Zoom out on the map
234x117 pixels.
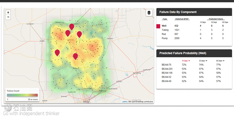point(8,17)
